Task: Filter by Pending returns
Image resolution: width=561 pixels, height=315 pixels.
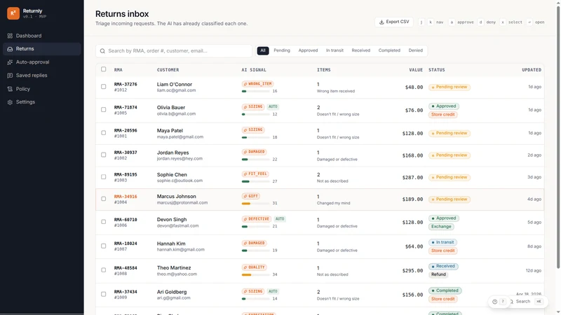Action: 282,50
